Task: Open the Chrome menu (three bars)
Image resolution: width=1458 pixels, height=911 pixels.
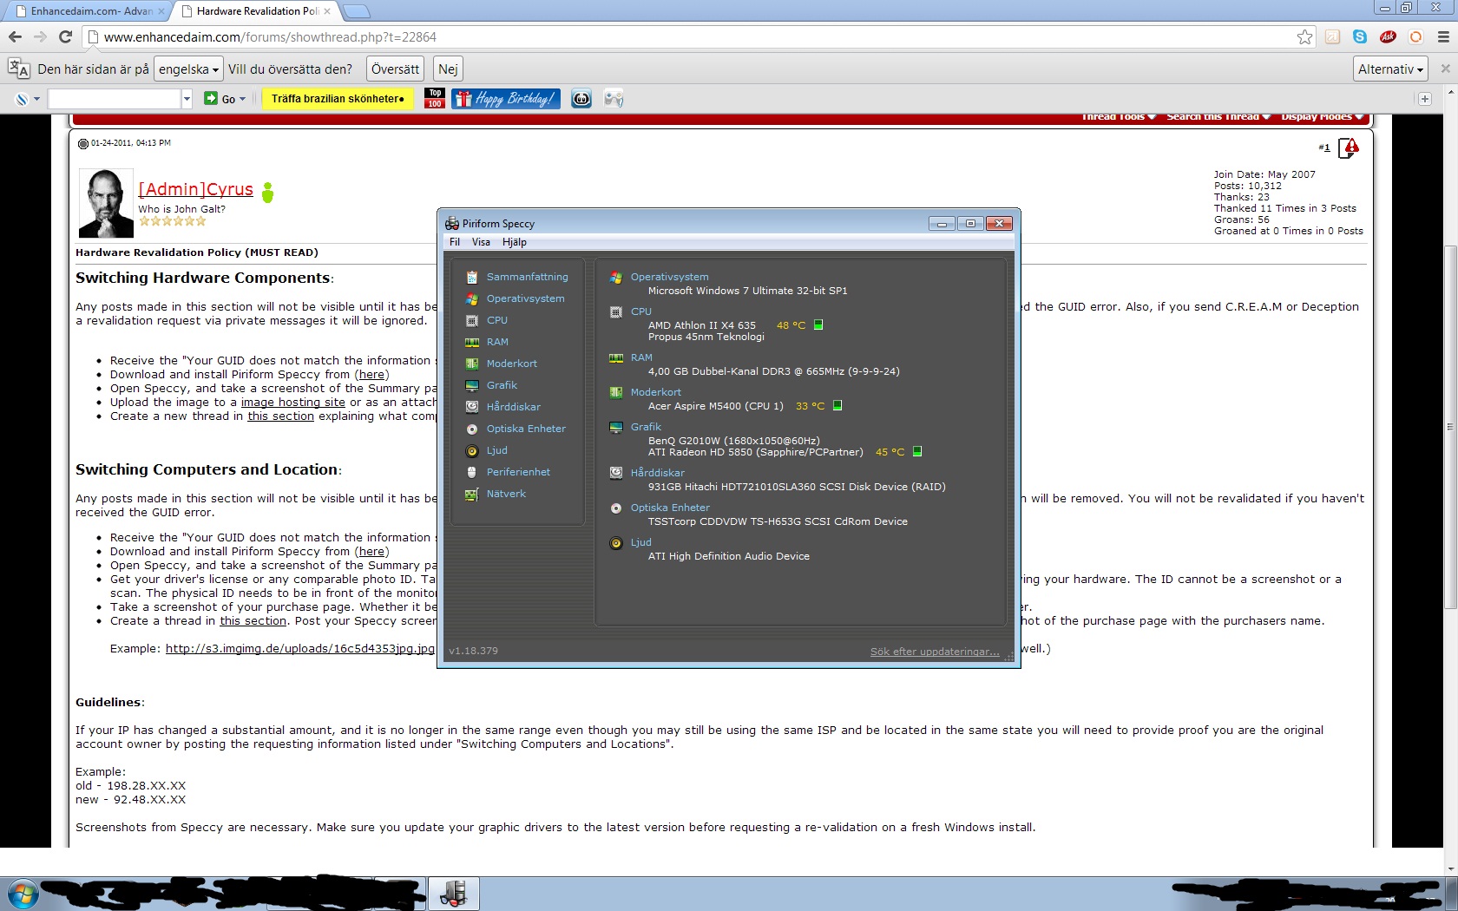Action: click(1443, 36)
